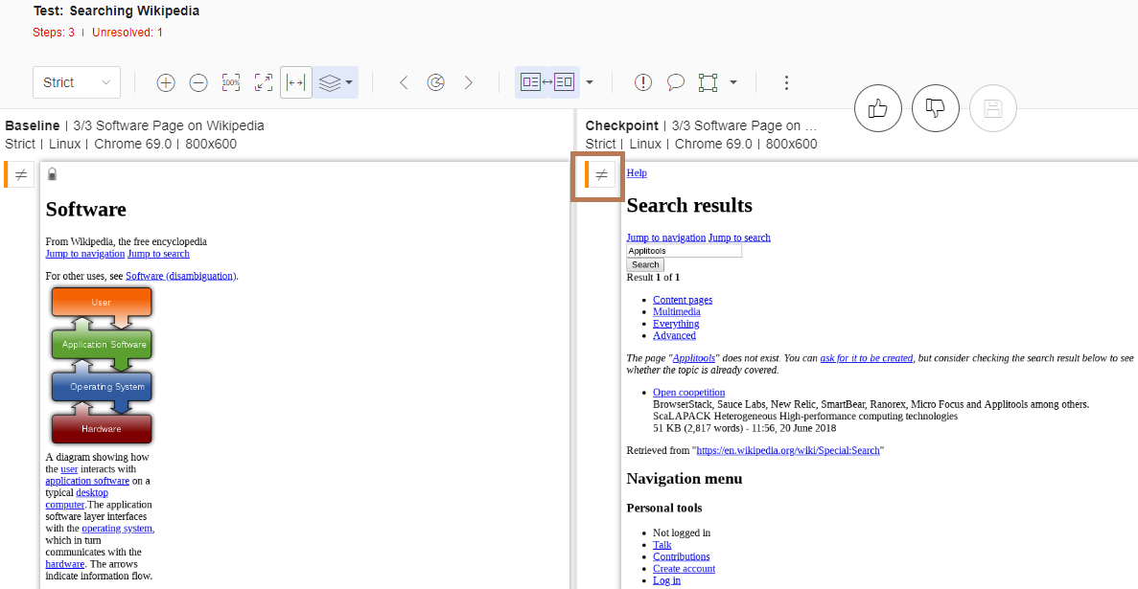Click the Contributions link
This screenshot has height=589, width=1138.
(682, 556)
